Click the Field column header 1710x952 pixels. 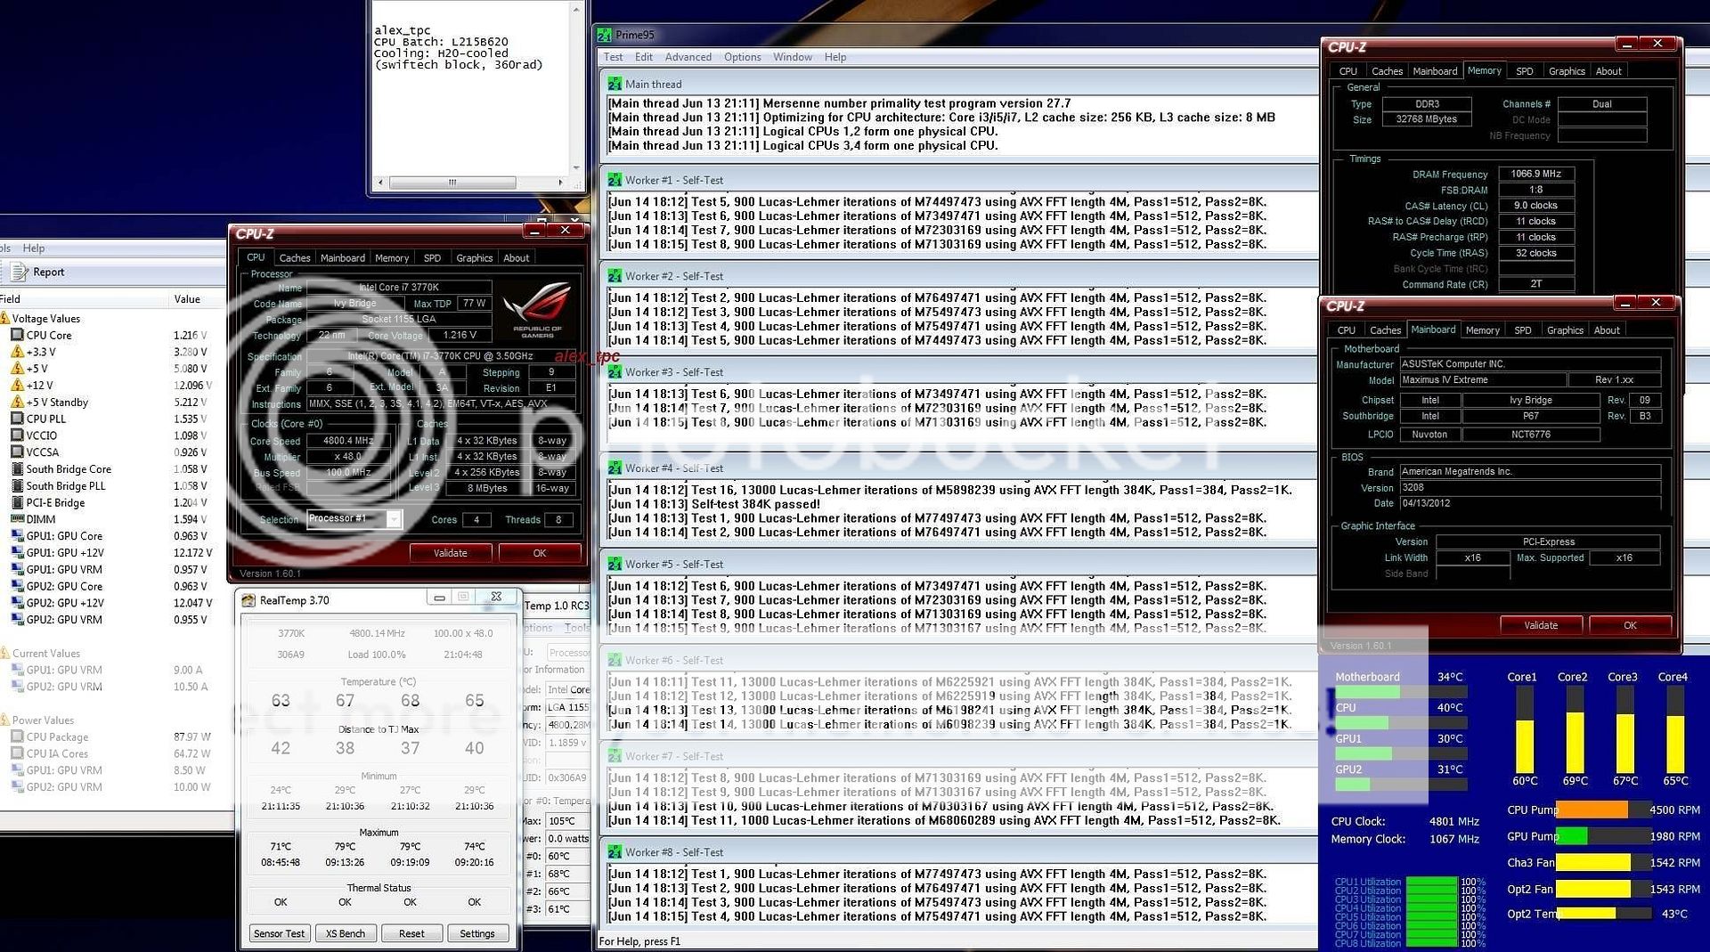point(84,299)
